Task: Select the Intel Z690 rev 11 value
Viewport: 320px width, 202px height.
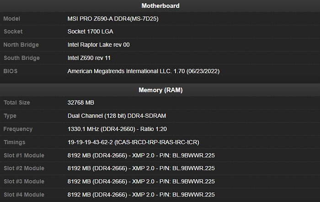Action: tap(89, 58)
